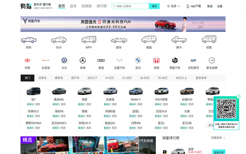Screen dimensions: 246x154
Task: Click the 有驾 site logo
Action: pyautogui.click(x=26, y=6)
